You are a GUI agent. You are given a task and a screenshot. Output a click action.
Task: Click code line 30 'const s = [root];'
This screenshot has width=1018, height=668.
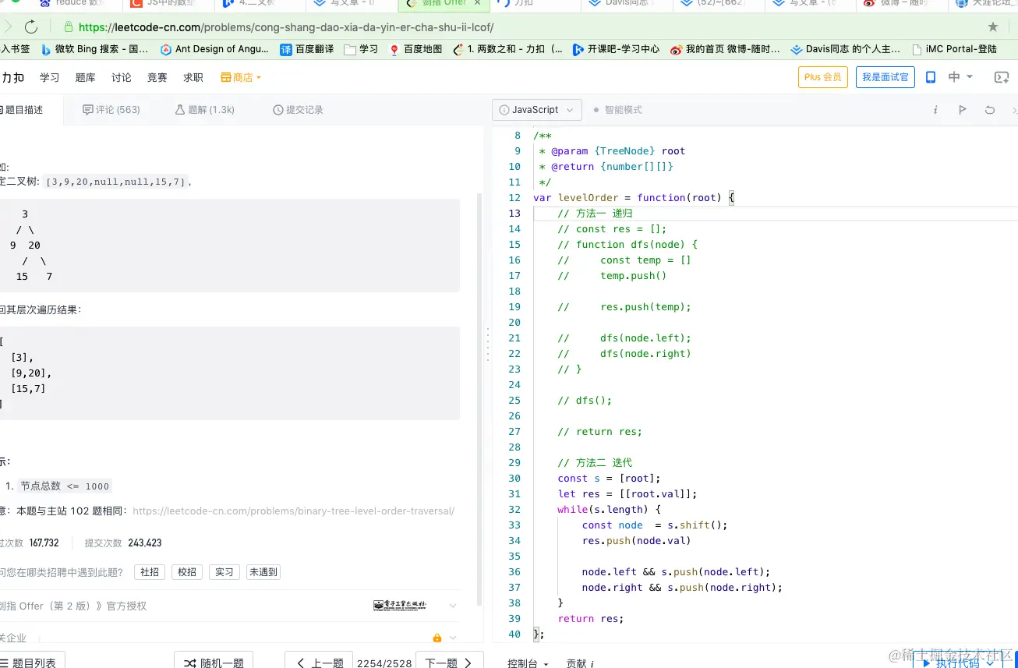point(610,479)
